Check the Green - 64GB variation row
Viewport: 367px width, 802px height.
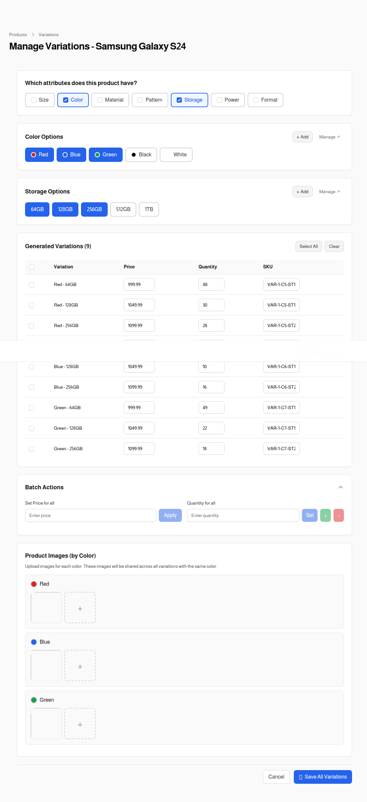[x=32, y=408]
